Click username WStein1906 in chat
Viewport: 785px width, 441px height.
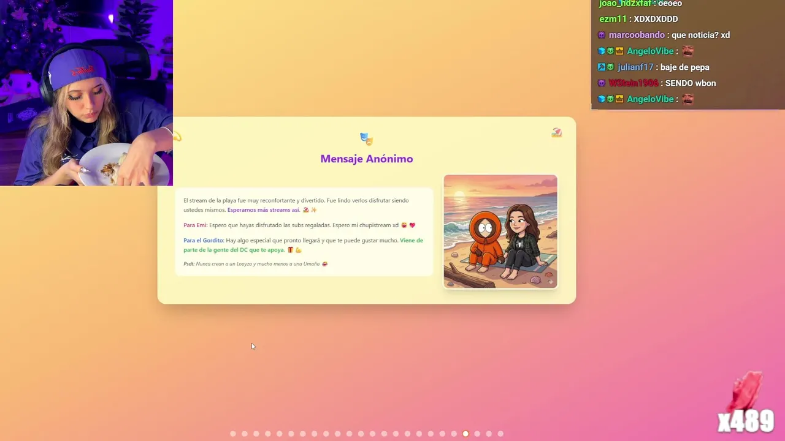[634, 83]
